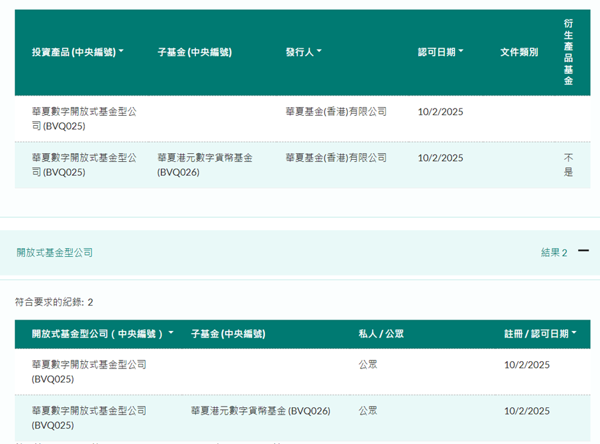Screen dimensions: 600x444
Task: Collapse the 開放式基金型公司 section with minus icon
Action: point(583,251)
